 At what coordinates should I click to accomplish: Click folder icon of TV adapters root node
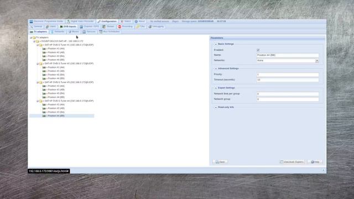point(34,38)
